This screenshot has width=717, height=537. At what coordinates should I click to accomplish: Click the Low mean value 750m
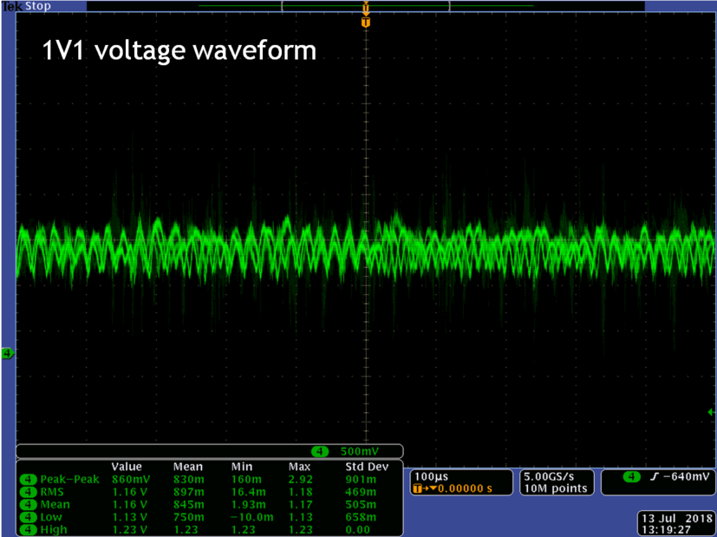tap(189, 517)
